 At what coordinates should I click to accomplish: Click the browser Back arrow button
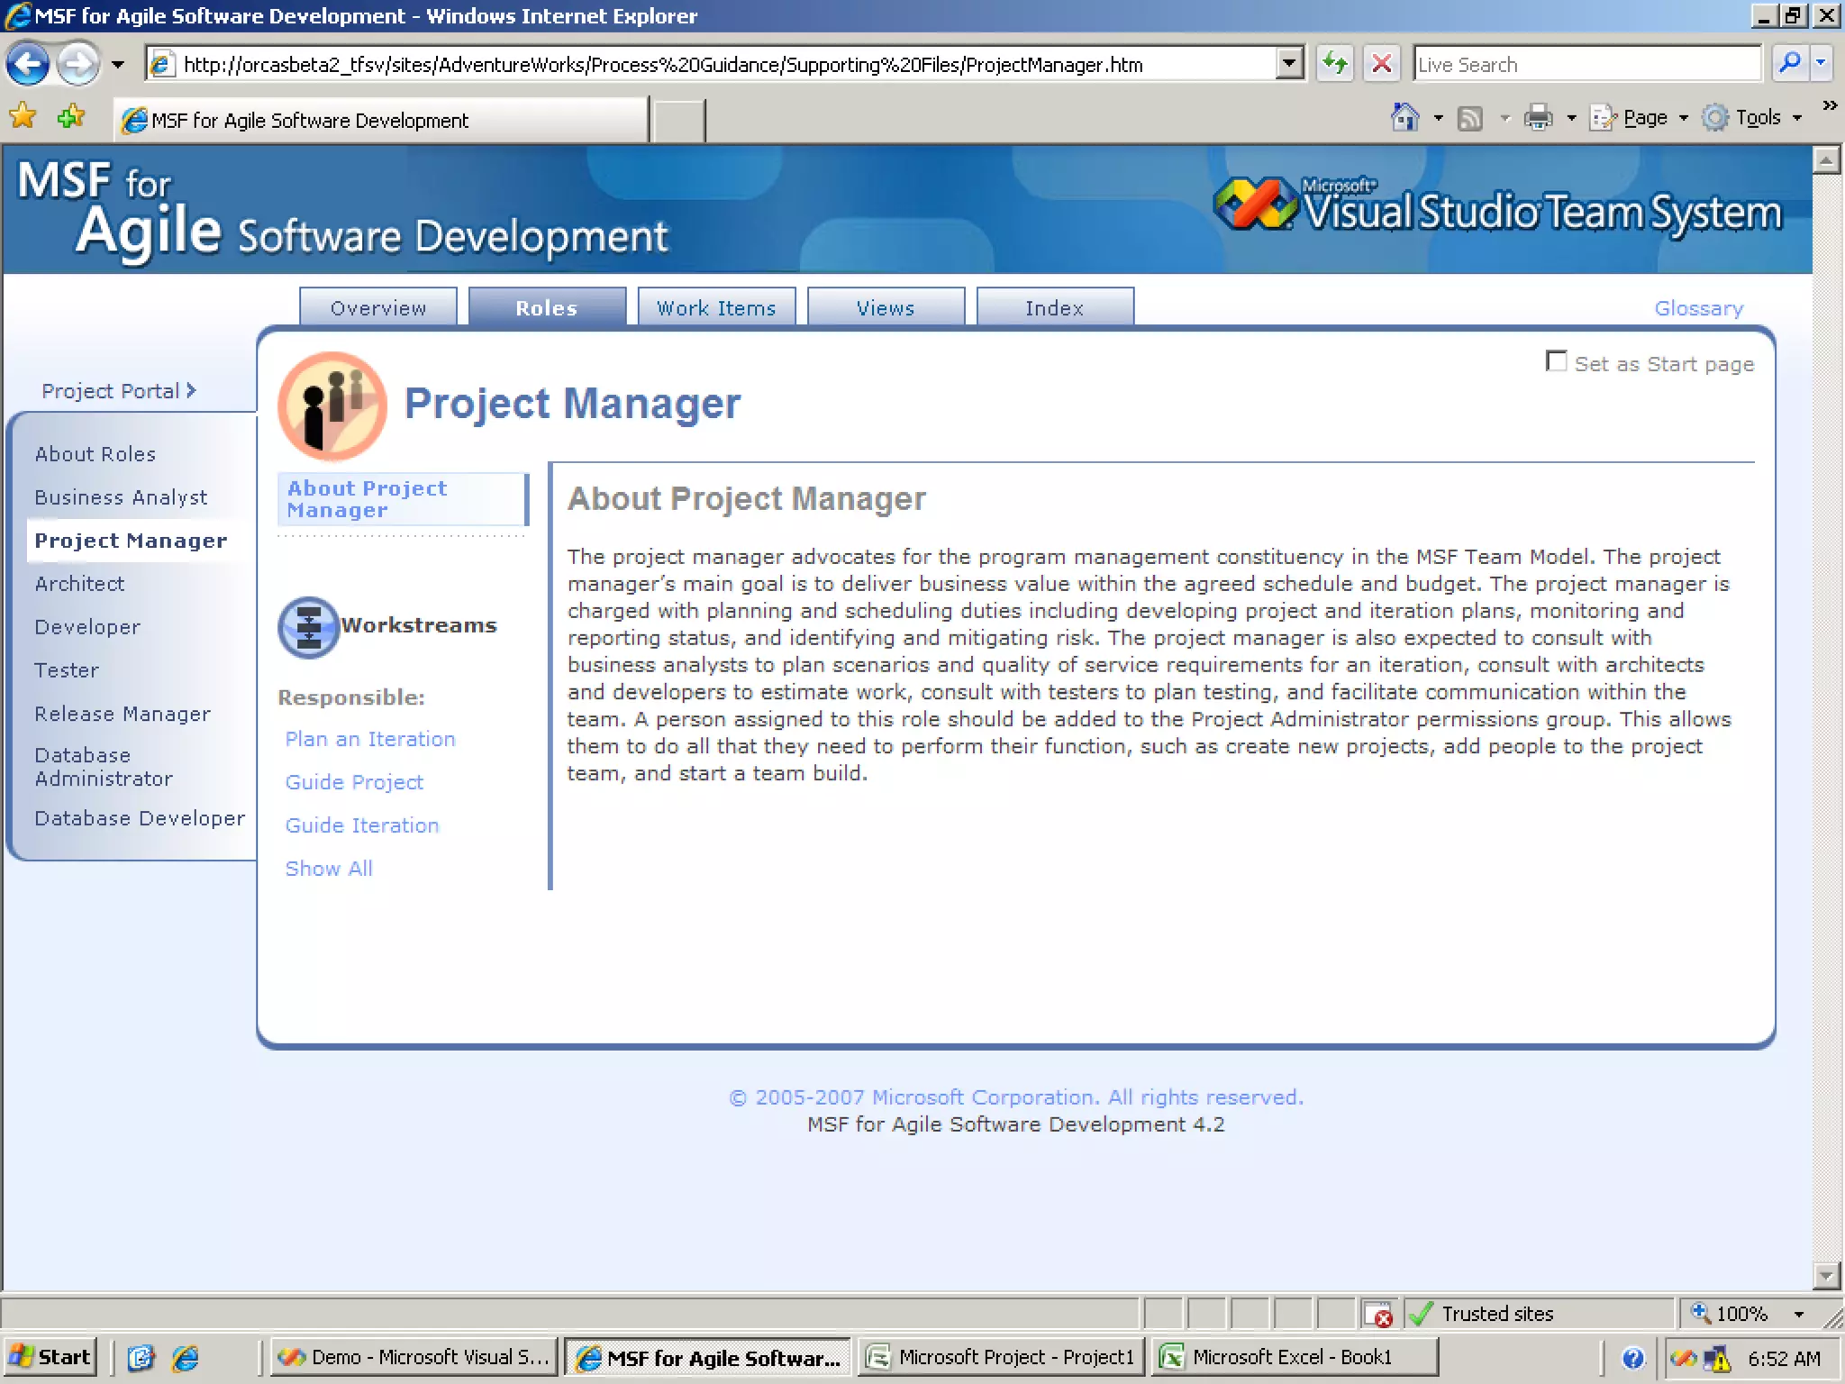click(x=27, y=65)
